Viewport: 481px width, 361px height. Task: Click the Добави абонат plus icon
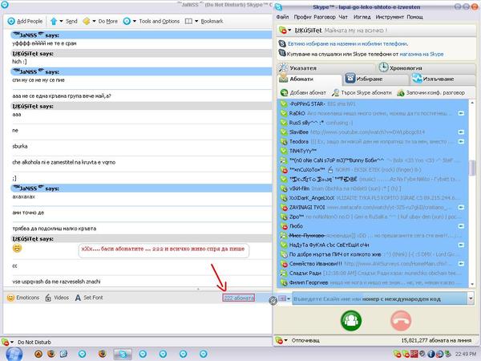tap(285, 92)
